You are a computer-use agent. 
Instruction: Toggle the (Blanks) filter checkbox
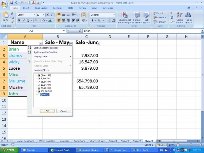tap(39, 95)
